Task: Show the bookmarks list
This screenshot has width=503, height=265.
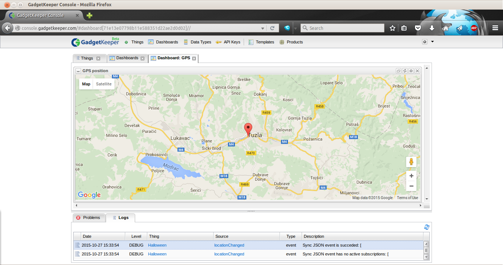Action: pyautogui.click(x=404, y=28)
